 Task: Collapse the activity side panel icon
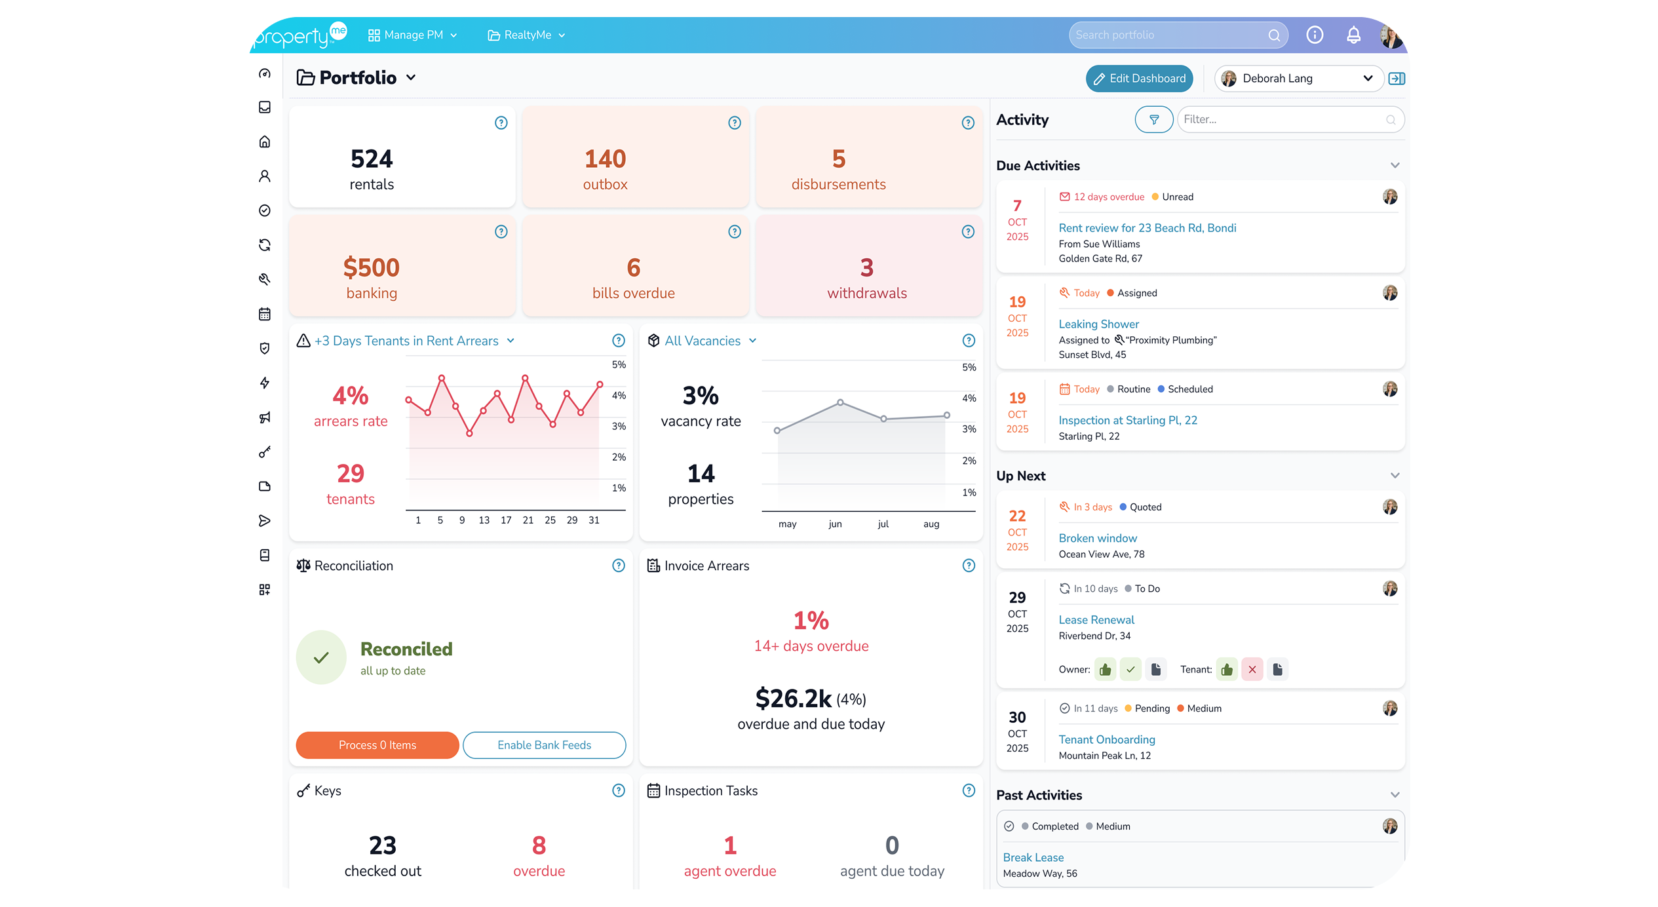(1397, 79)
